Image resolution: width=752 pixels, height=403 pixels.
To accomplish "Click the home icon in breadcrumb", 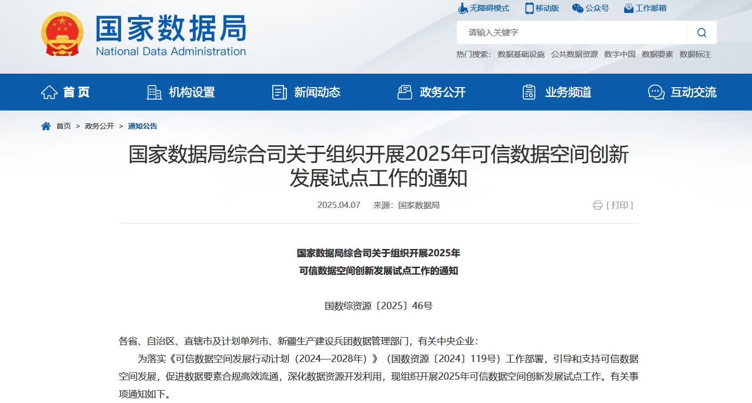I will [46, 126].
